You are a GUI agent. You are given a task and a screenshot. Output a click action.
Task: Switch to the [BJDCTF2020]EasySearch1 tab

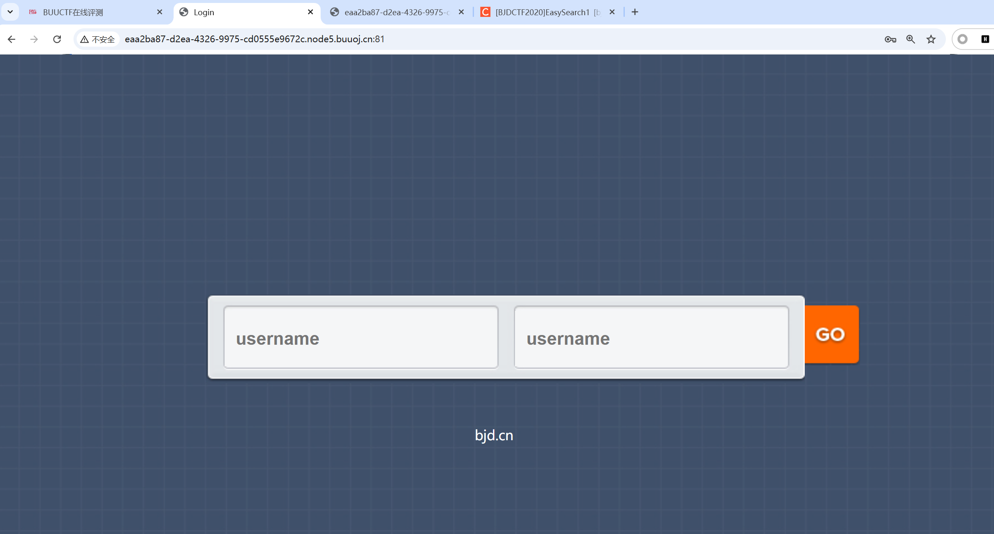542,12
